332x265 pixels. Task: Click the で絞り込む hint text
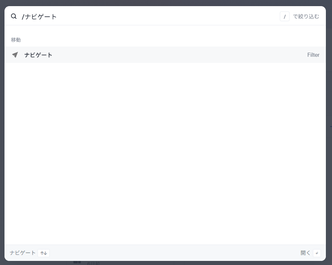(x=306, y=16)
